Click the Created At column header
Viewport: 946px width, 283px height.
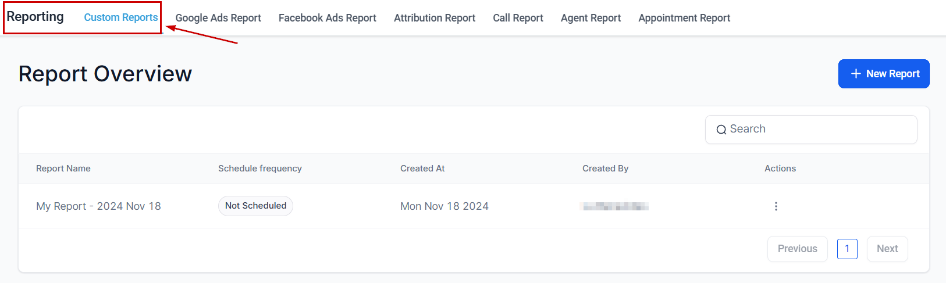tap(422, 169)
